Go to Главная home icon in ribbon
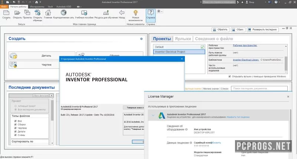297x159 pixels. (48, 13)
